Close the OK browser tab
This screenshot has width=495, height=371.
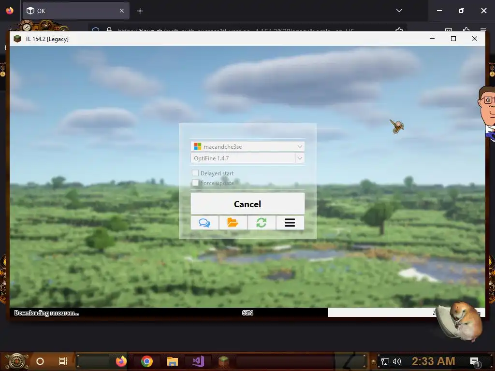(x=122, y=11)
